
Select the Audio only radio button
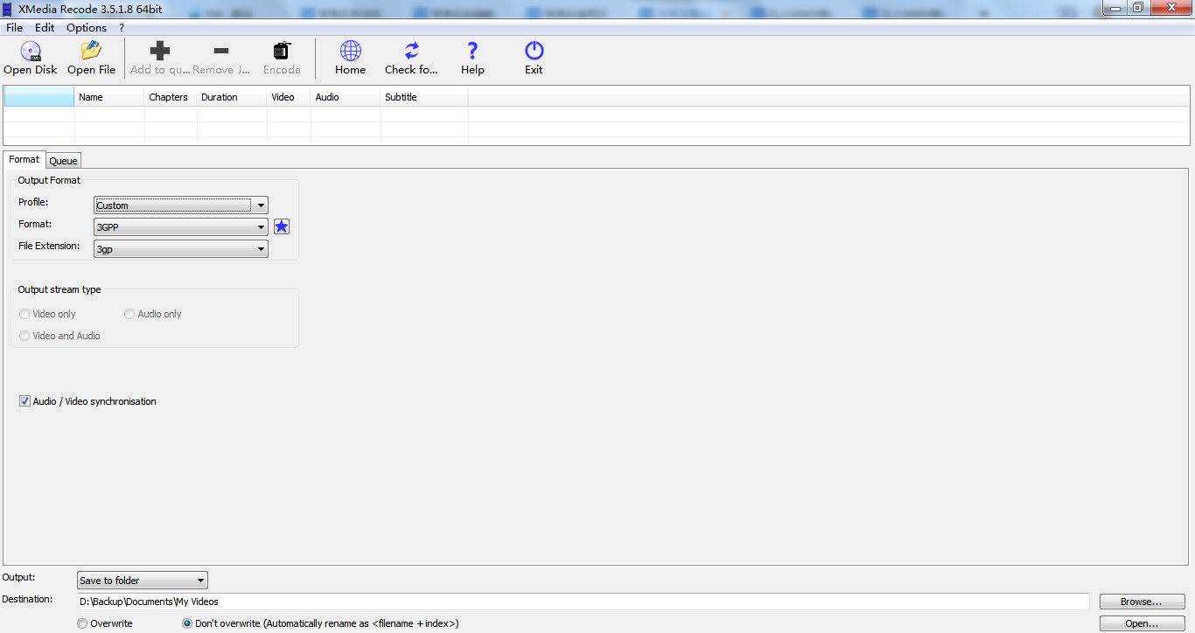129,314
